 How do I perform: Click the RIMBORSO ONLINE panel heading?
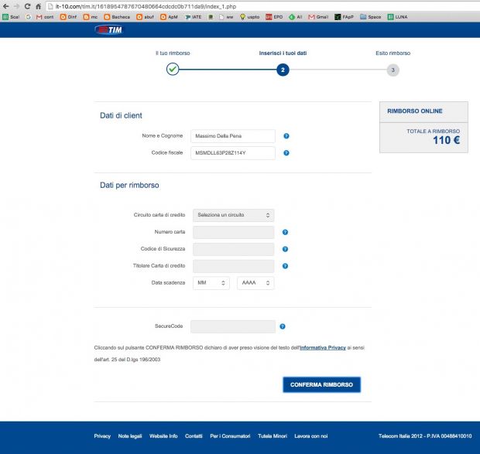[x=415, y=111]
